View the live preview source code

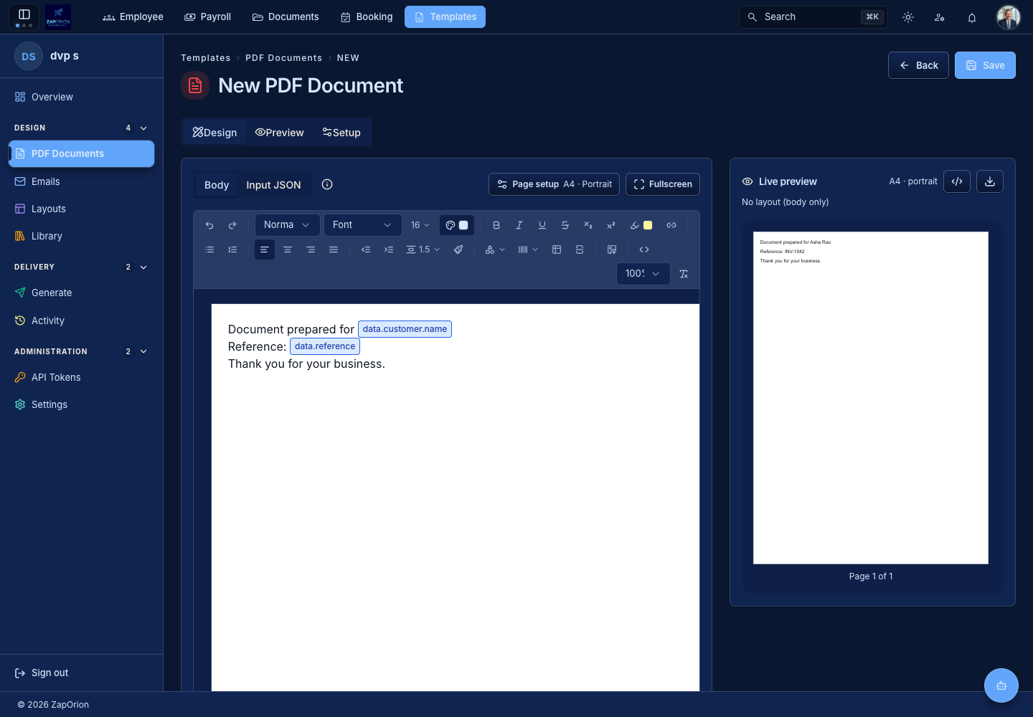coord(957,181)
